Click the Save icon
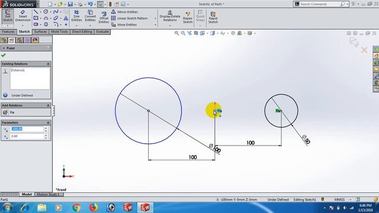The height and width of the screenshot is (213, 379). coord(70,4)
